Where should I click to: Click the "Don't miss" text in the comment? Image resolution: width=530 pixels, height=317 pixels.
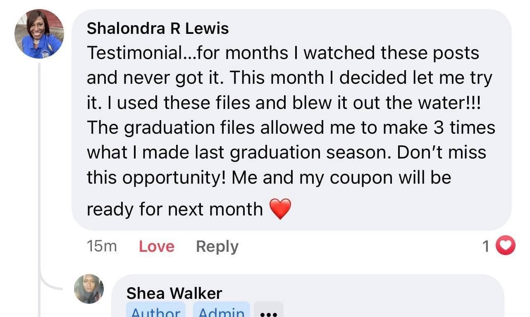[442, 152]
